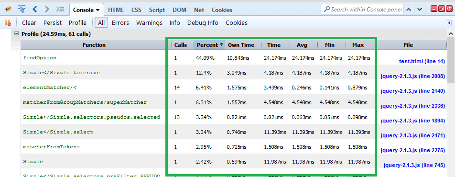Start the Profile button
The width and height of the screenshot is (455, 177).
point(77,22)
